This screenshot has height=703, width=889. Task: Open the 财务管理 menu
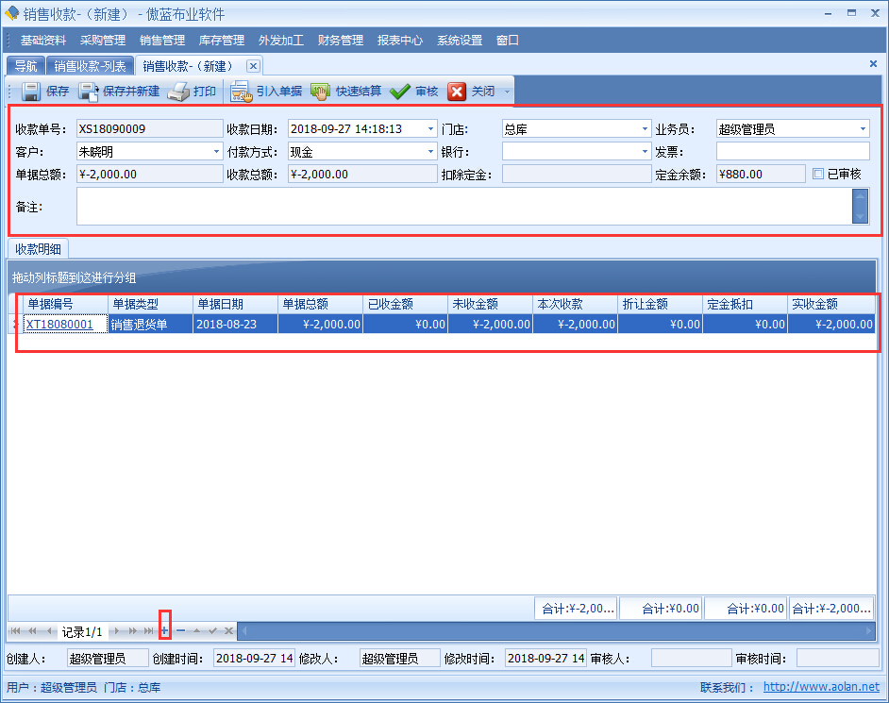(341, 41)
